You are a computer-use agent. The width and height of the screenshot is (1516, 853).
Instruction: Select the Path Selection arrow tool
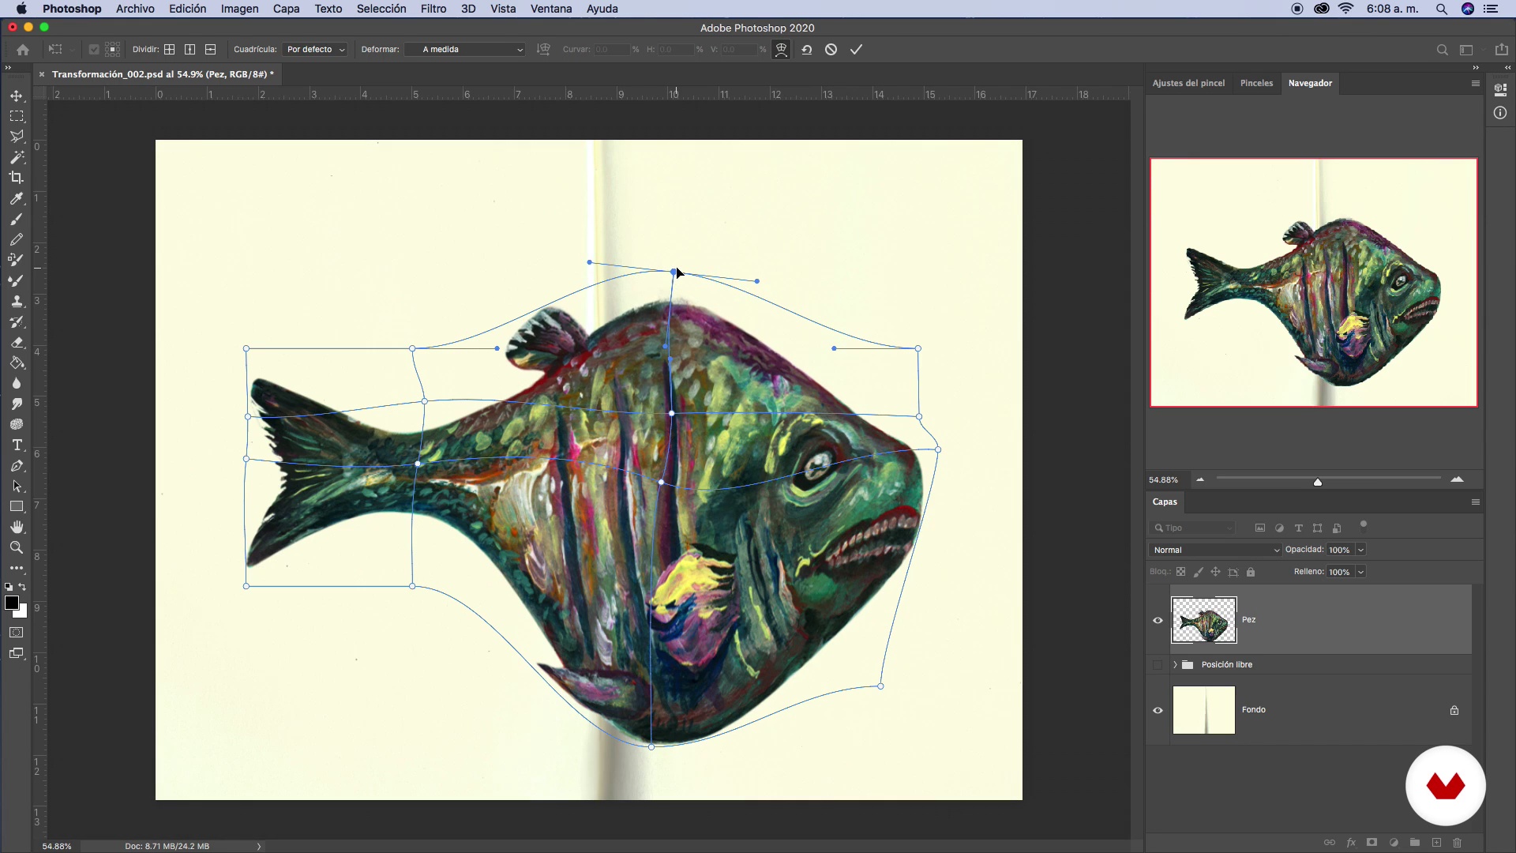(x=17, y=486)
